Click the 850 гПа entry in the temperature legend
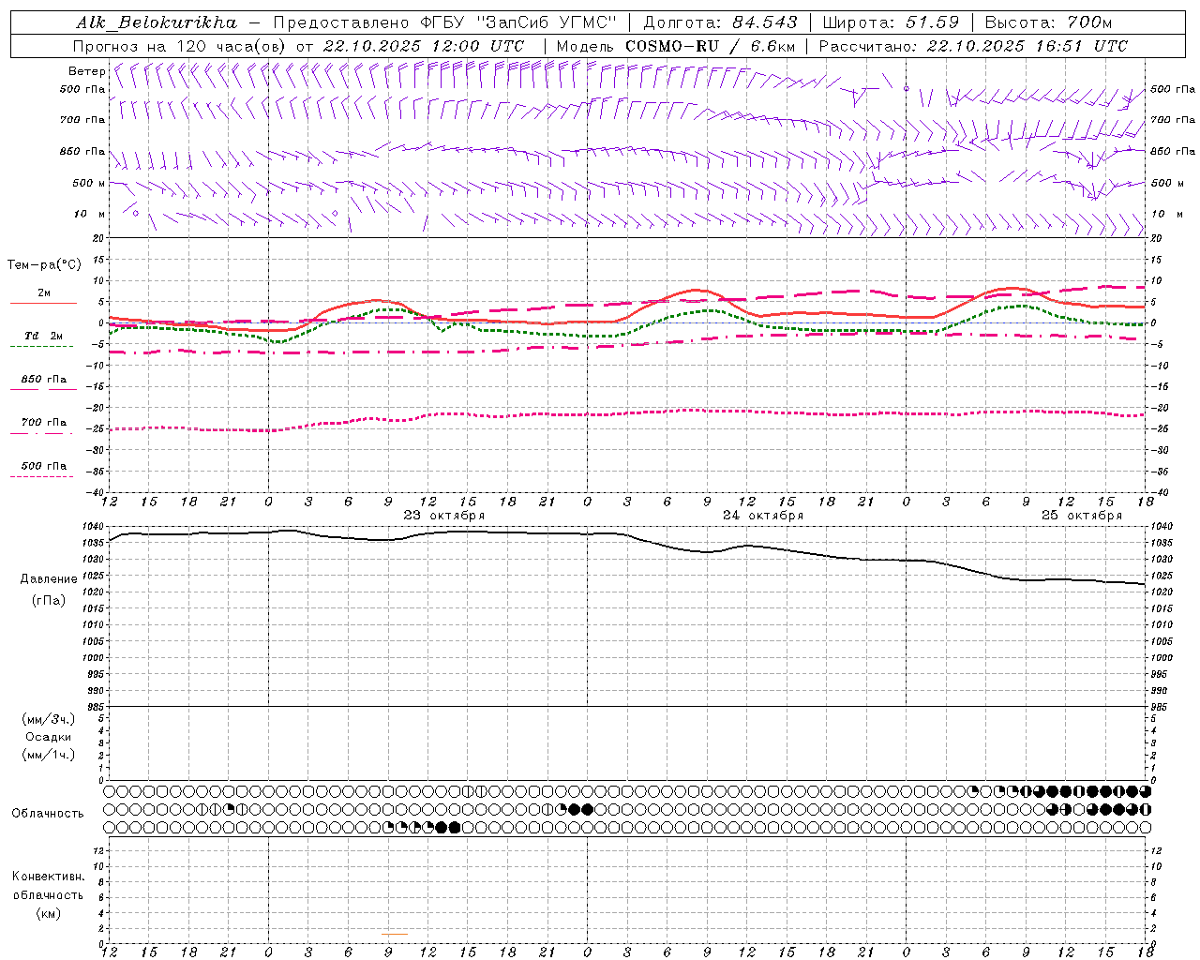This screenshot has height=960, width=1200. click(44, 380)
